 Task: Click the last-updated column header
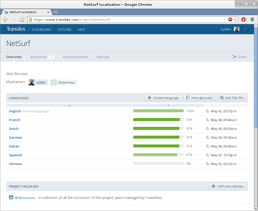point(226,105)
